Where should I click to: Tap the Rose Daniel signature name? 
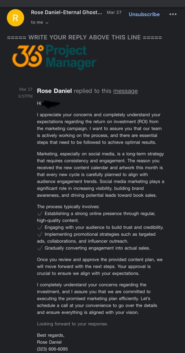pos(49,342)
